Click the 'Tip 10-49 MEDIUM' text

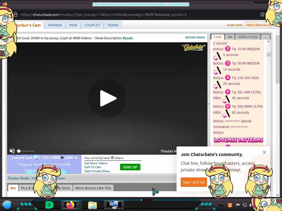tap(245, 49)
